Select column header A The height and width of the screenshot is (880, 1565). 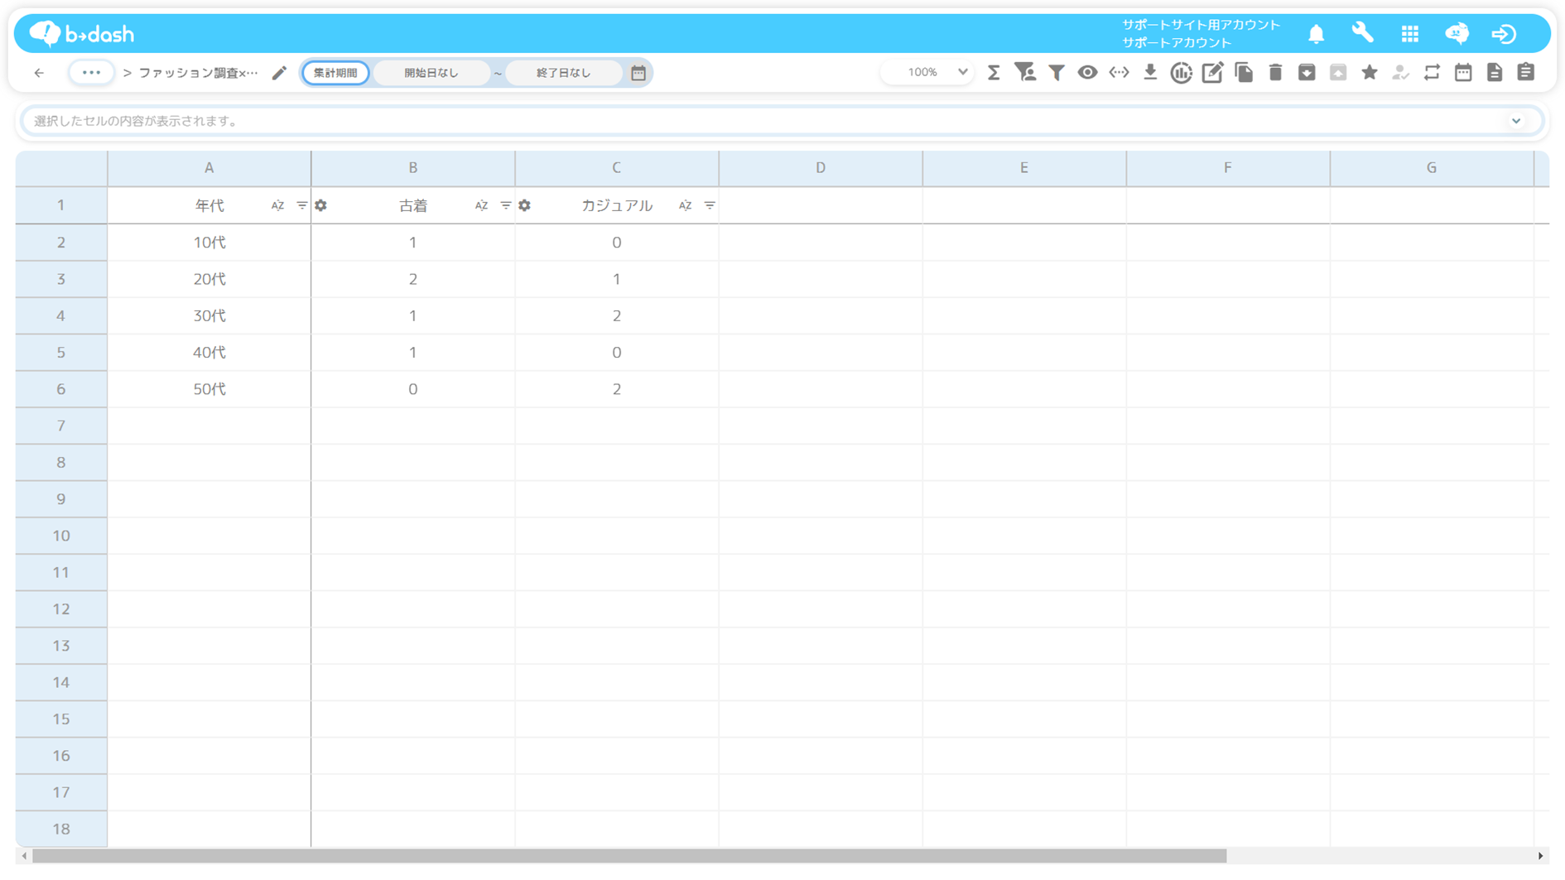pyautogui.click(x=209, y=168)
